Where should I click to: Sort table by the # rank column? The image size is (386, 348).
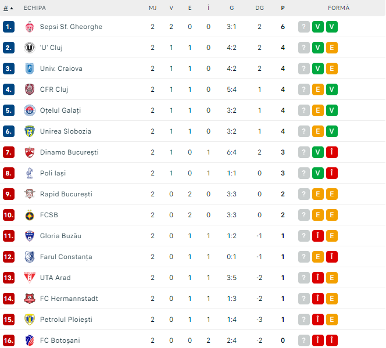[8, 8]
